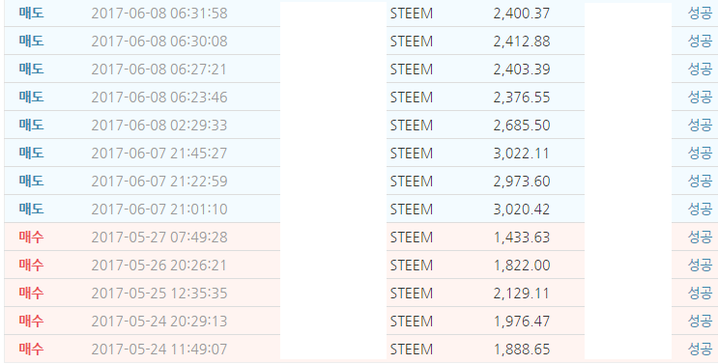Click the 매도 label at 2017-06-07 21:22:59
Screen dimensions: 718x364
[x=31, y=182]
